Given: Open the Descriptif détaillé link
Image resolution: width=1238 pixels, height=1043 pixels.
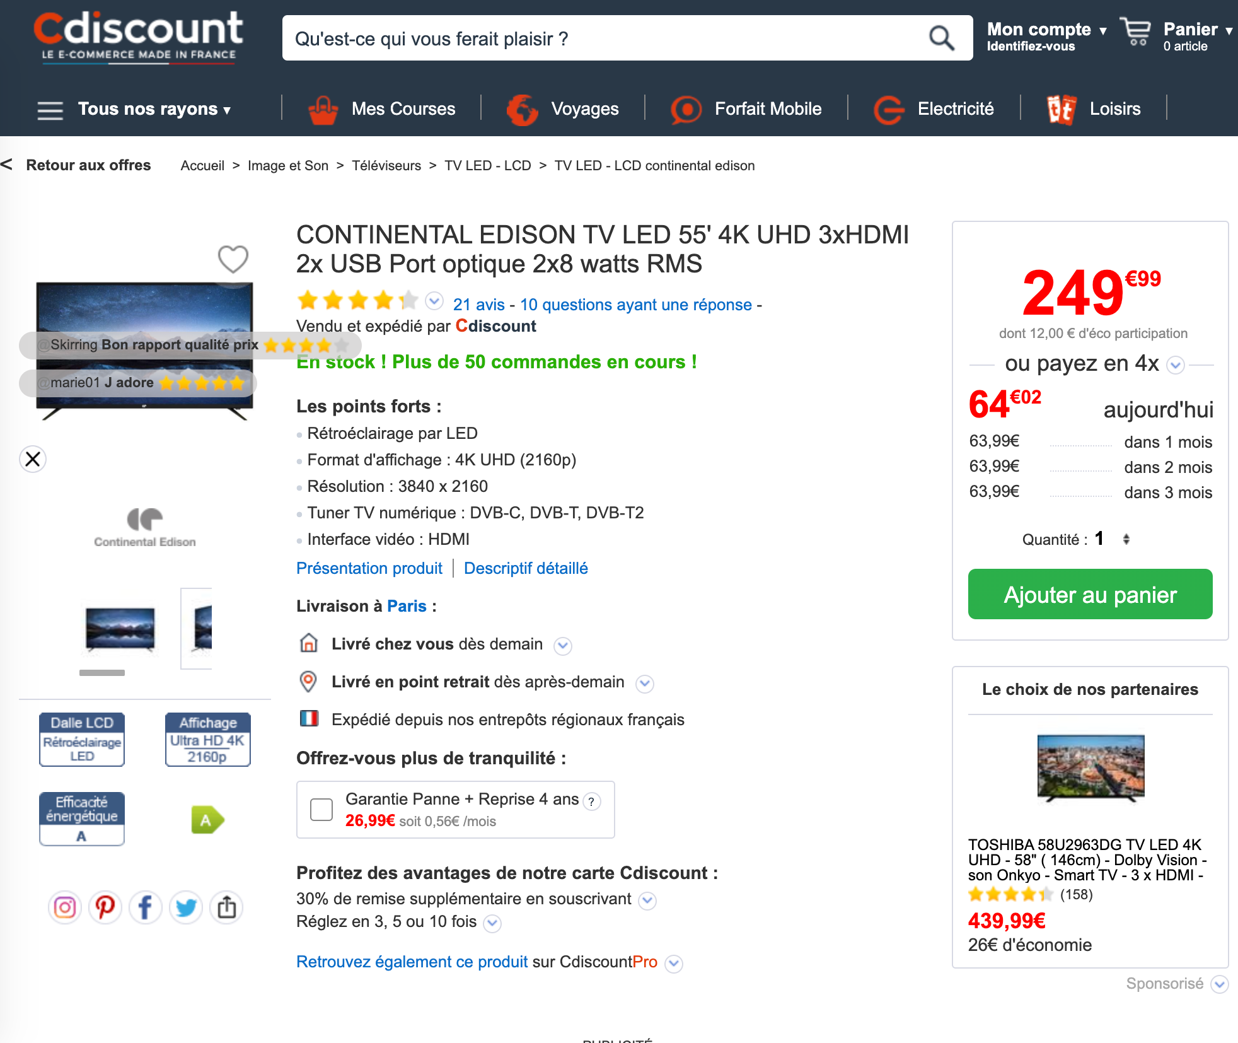Looking at the screenshot, I should coord(526,568).
